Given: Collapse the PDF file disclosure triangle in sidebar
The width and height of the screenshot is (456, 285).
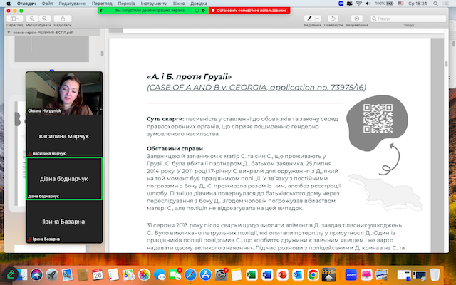Looking at the screenshot, I should (x=9, y=33).
